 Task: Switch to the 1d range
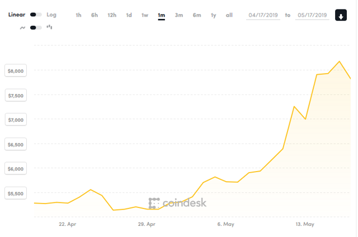tap(129, 15)
